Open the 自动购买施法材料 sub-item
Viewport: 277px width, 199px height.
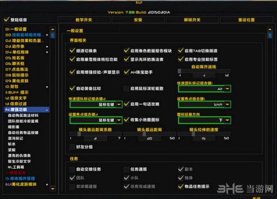pos(23,115)
